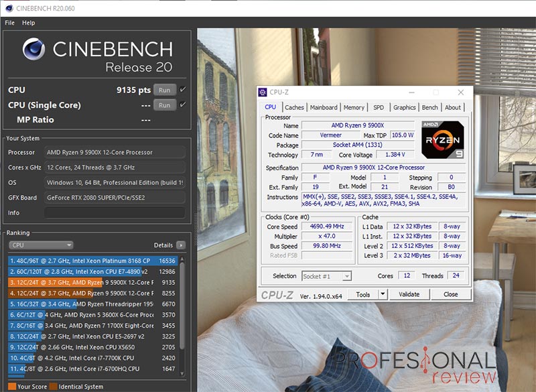Click the Core Speed value 4690.49 MHz
536x392 pixels.
[327, 226]
